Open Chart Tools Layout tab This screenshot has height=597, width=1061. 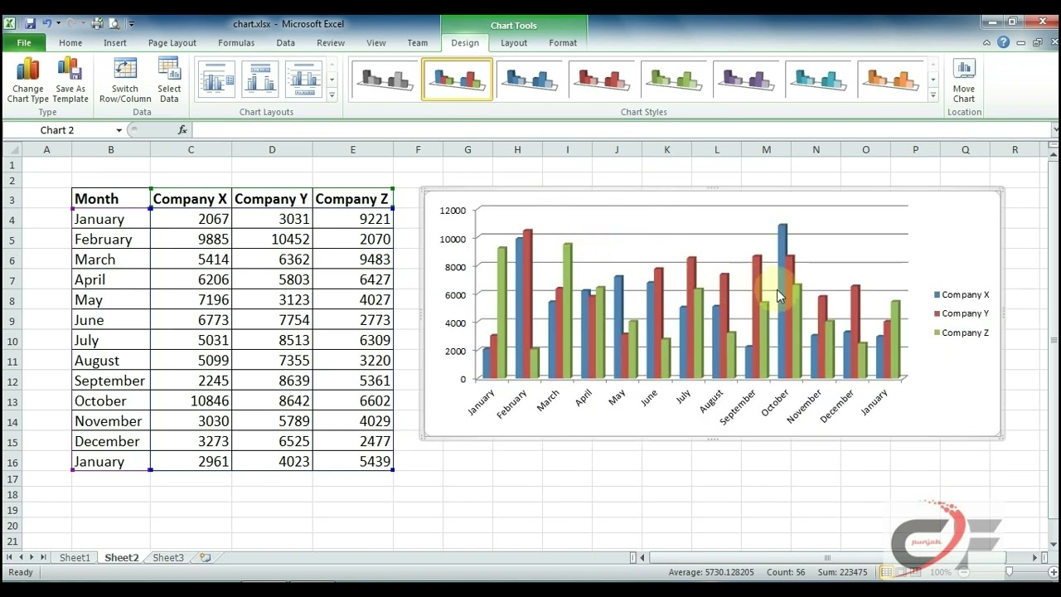[514, 43]
